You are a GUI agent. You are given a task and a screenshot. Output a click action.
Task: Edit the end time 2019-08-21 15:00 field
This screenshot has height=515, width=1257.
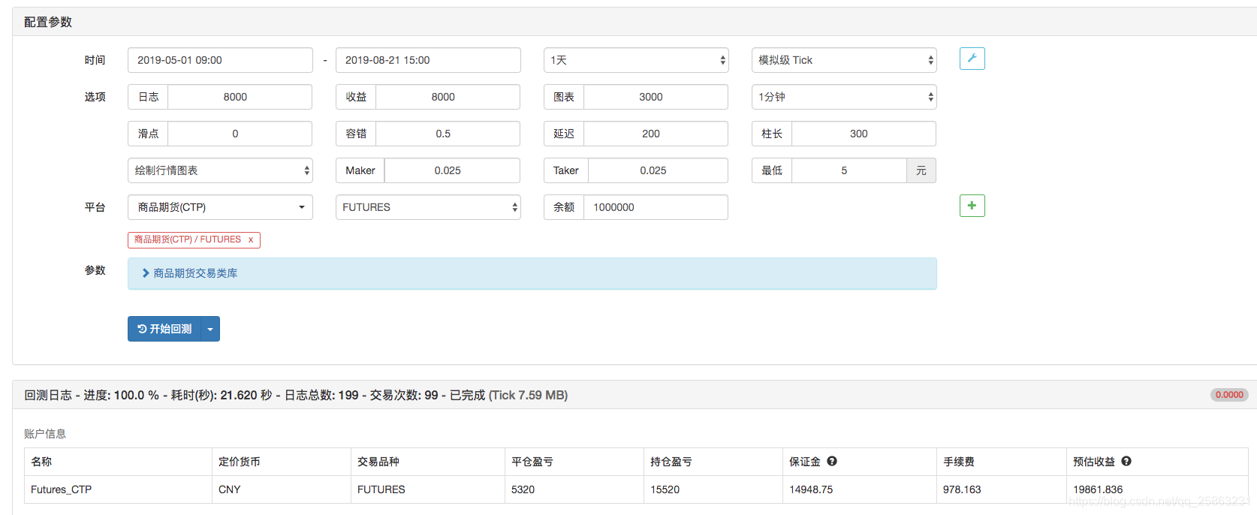click(428, 60)
